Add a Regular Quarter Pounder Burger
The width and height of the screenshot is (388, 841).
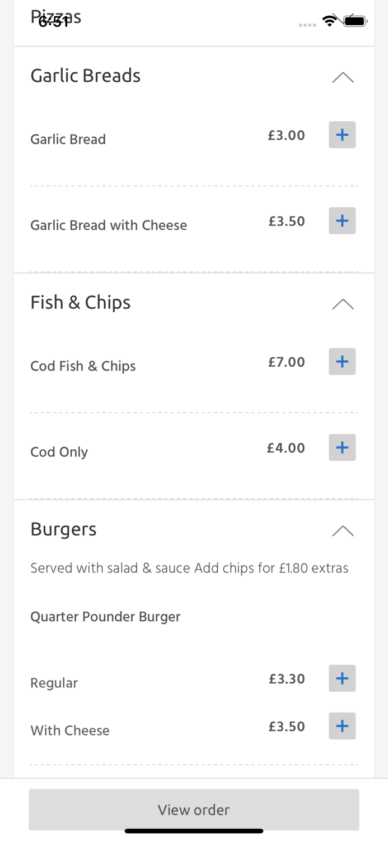point(342,678)
